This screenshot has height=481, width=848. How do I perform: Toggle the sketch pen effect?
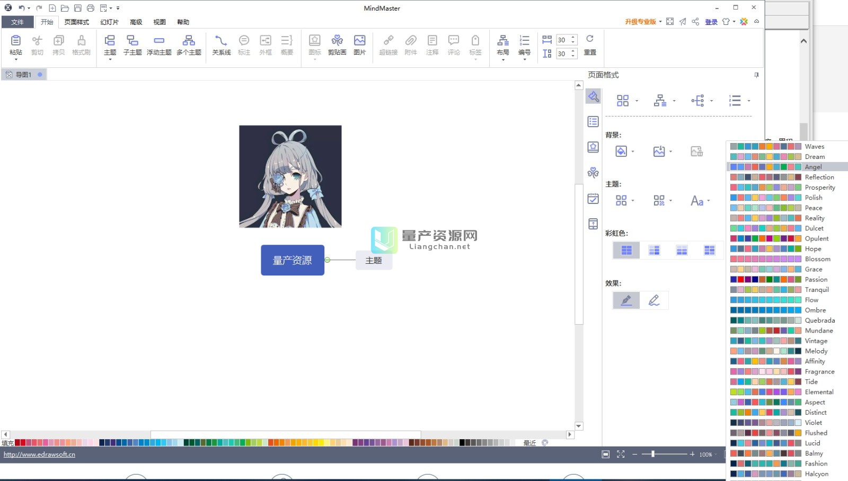click(654, 300)
